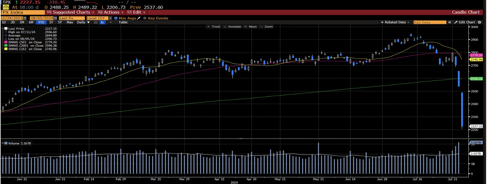Click the green up arrow beside TPX
This screenshot has height=184, width=487.
point(16,2)
